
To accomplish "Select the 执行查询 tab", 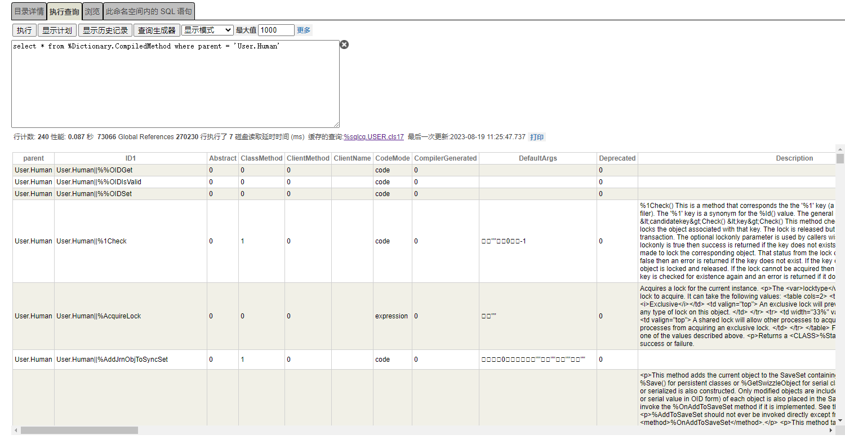I will point(64,11).
